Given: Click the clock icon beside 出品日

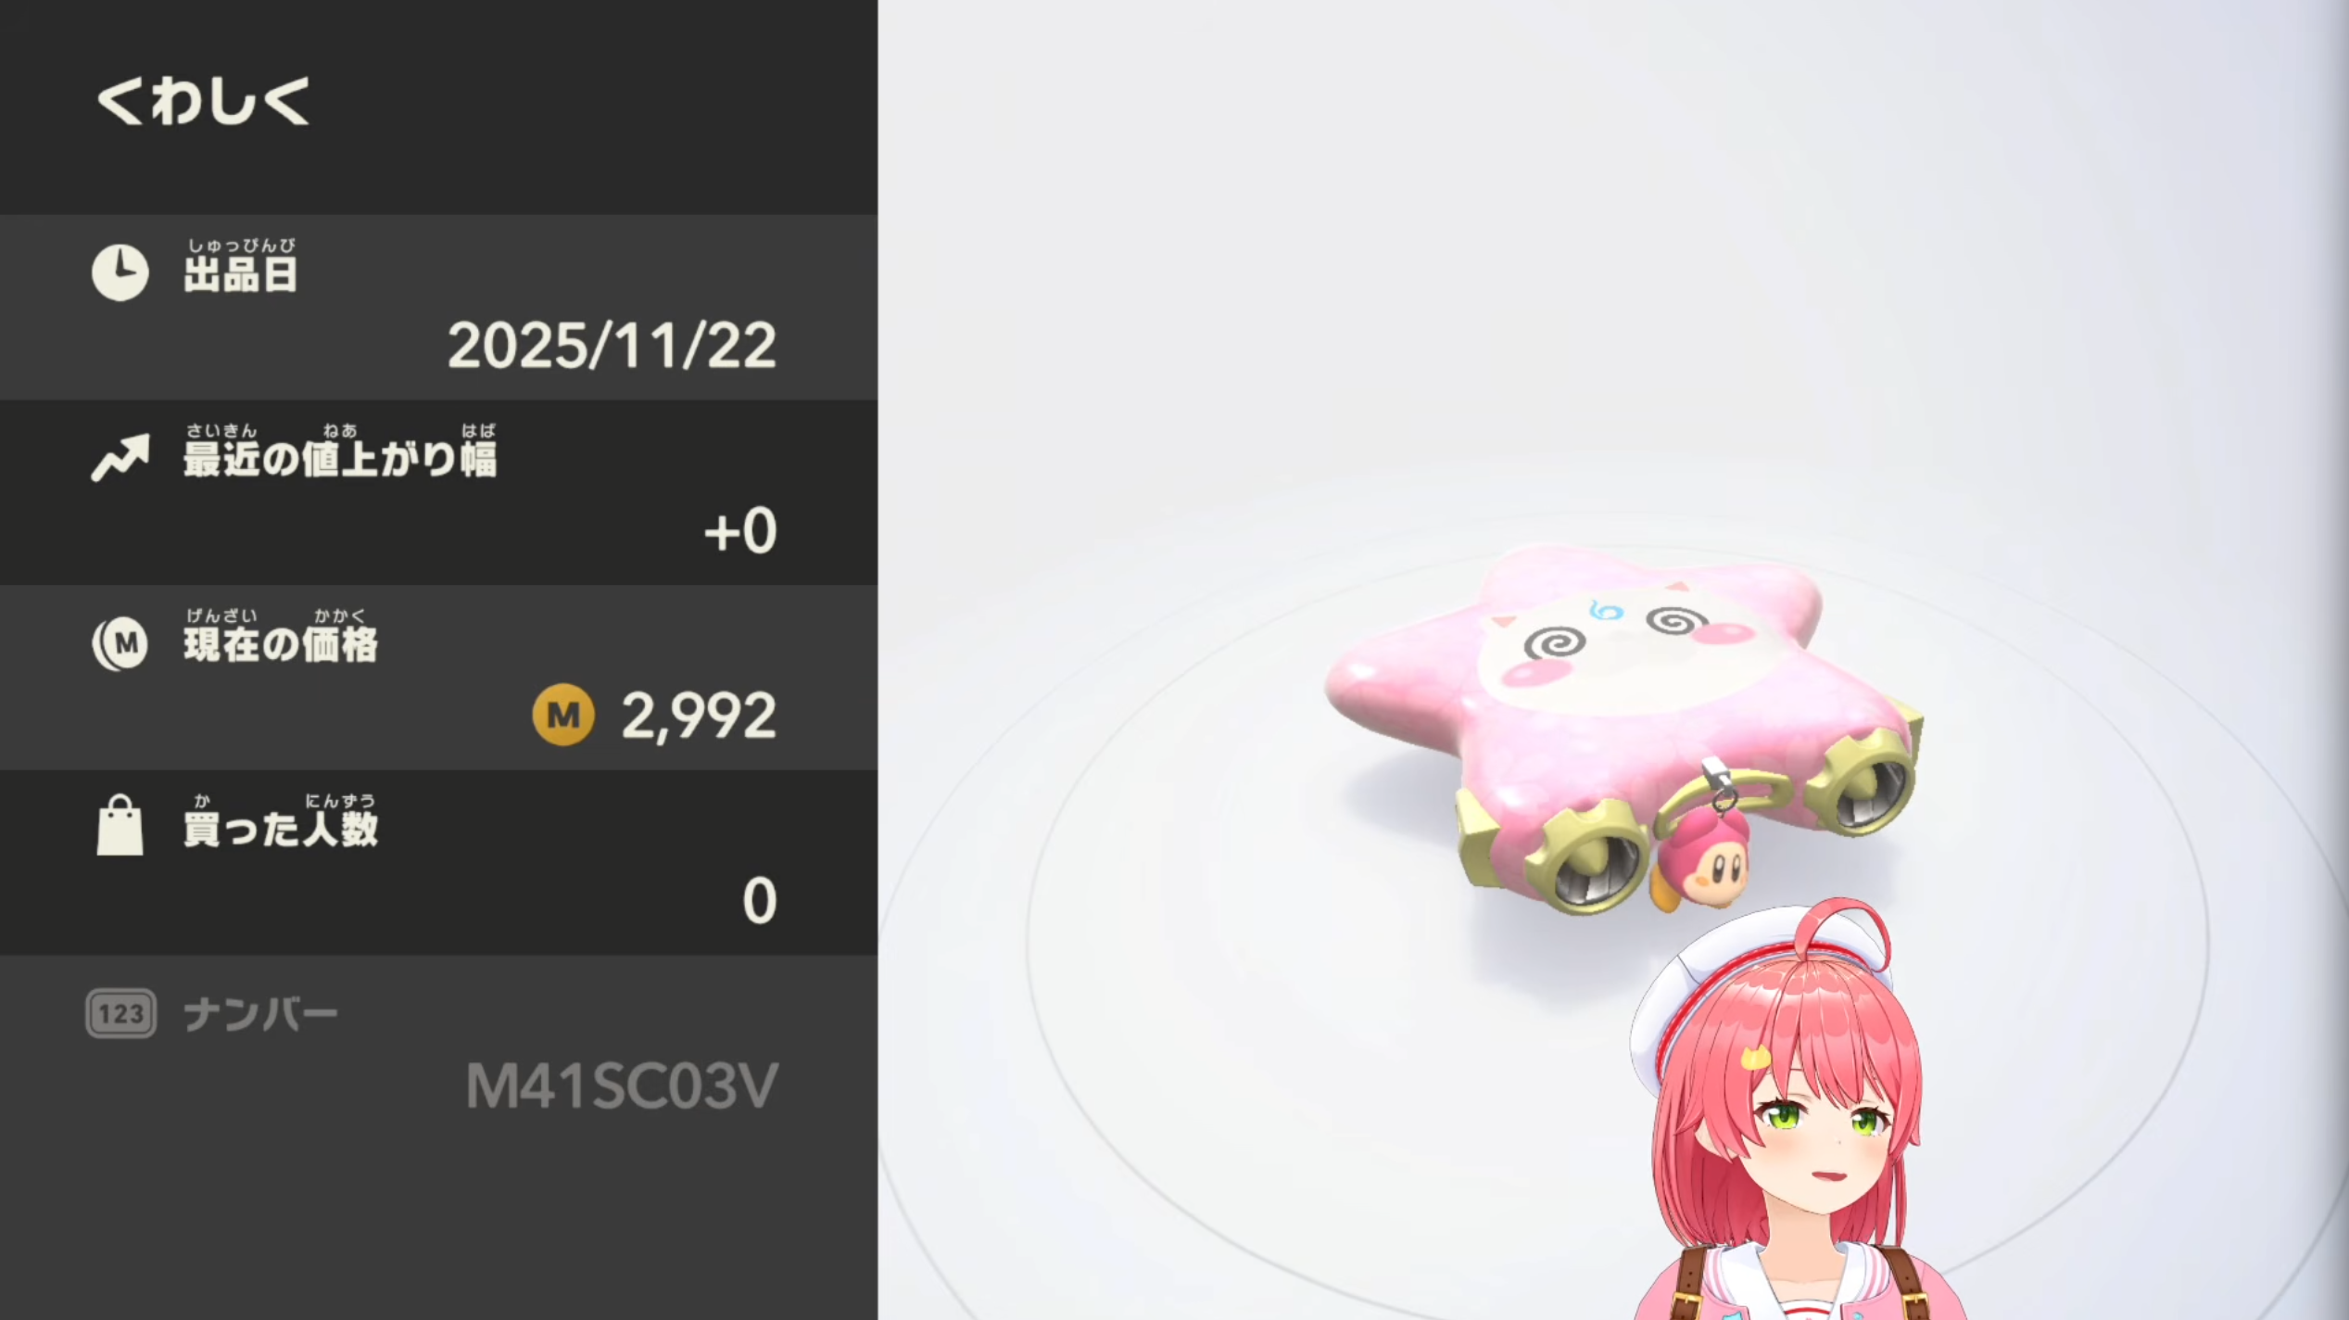Looking at the screenshot, I should click(x=120, y=273).
